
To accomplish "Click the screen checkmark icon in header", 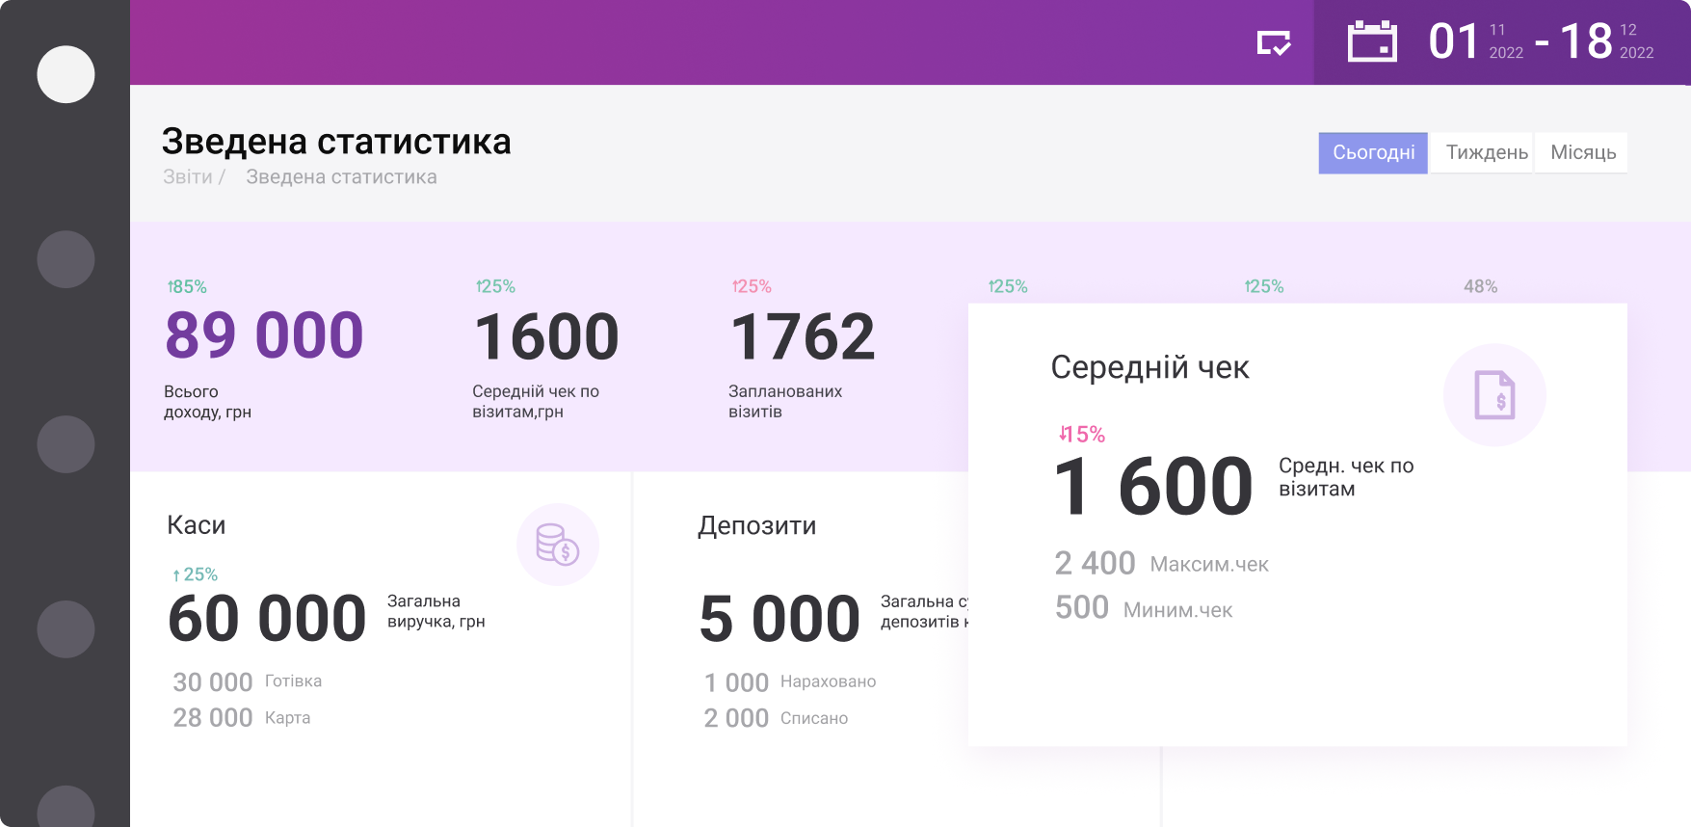I will click(x=1274, y=42).
